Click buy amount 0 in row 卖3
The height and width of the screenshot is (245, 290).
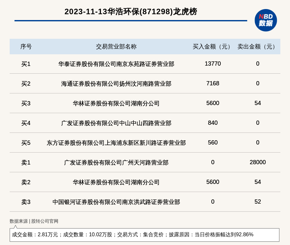coord(213,201)
